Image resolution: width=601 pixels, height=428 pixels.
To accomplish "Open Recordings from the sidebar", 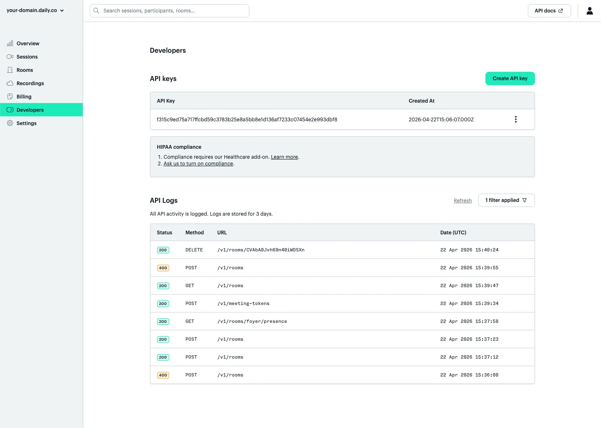I will click(42, 83).
